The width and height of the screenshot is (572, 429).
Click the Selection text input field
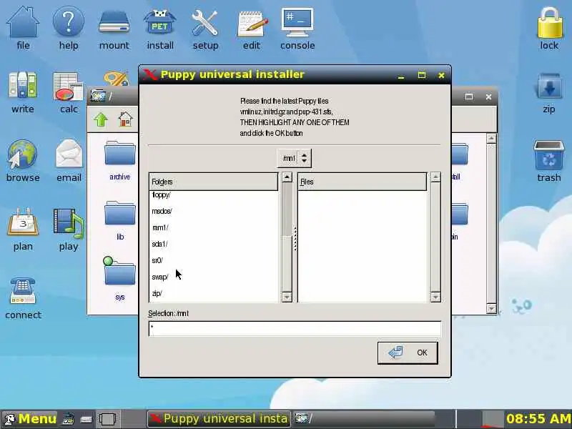point(295,329)
